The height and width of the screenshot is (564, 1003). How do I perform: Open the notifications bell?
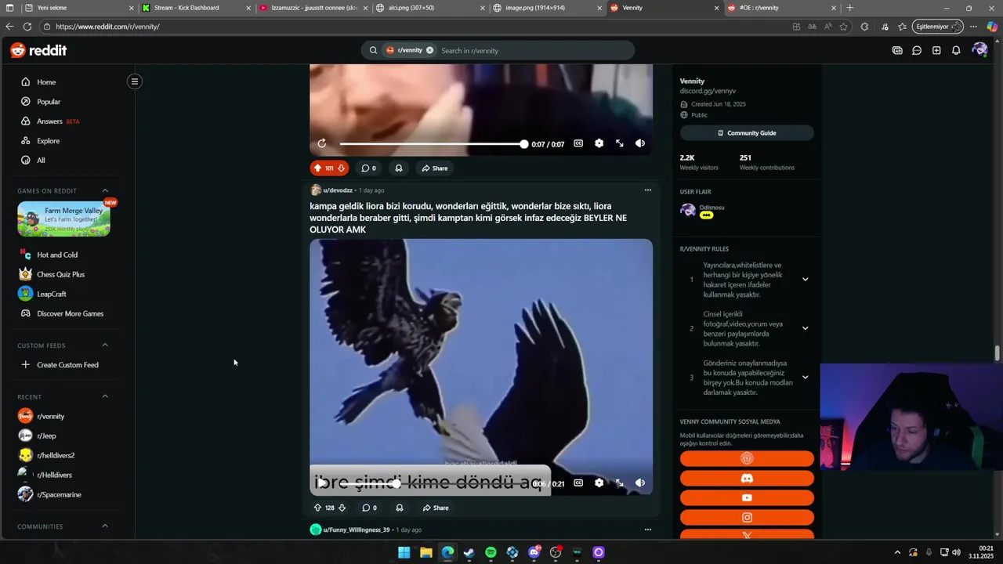tap(956, 50)
